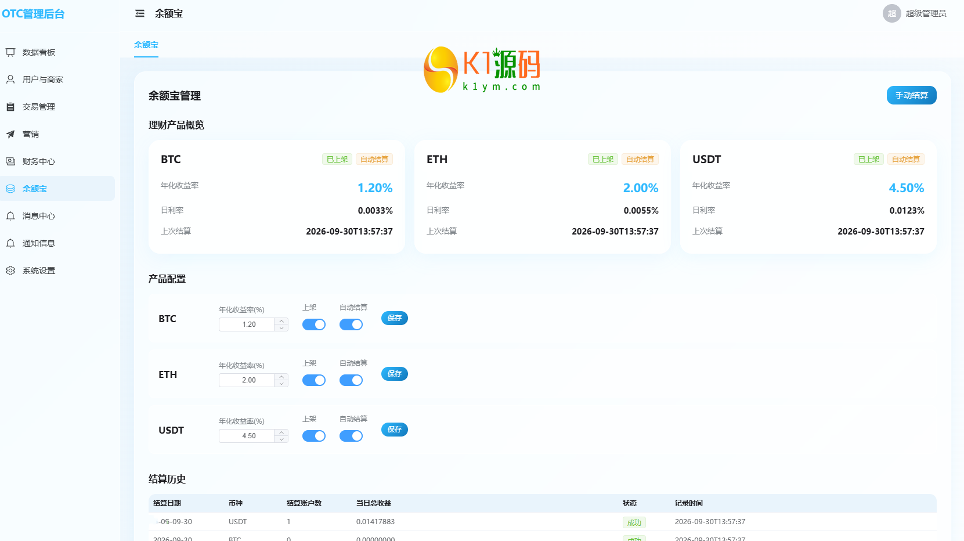
Task: Decrease BTC annual rate with down arrow
Action: pos(281,328)
